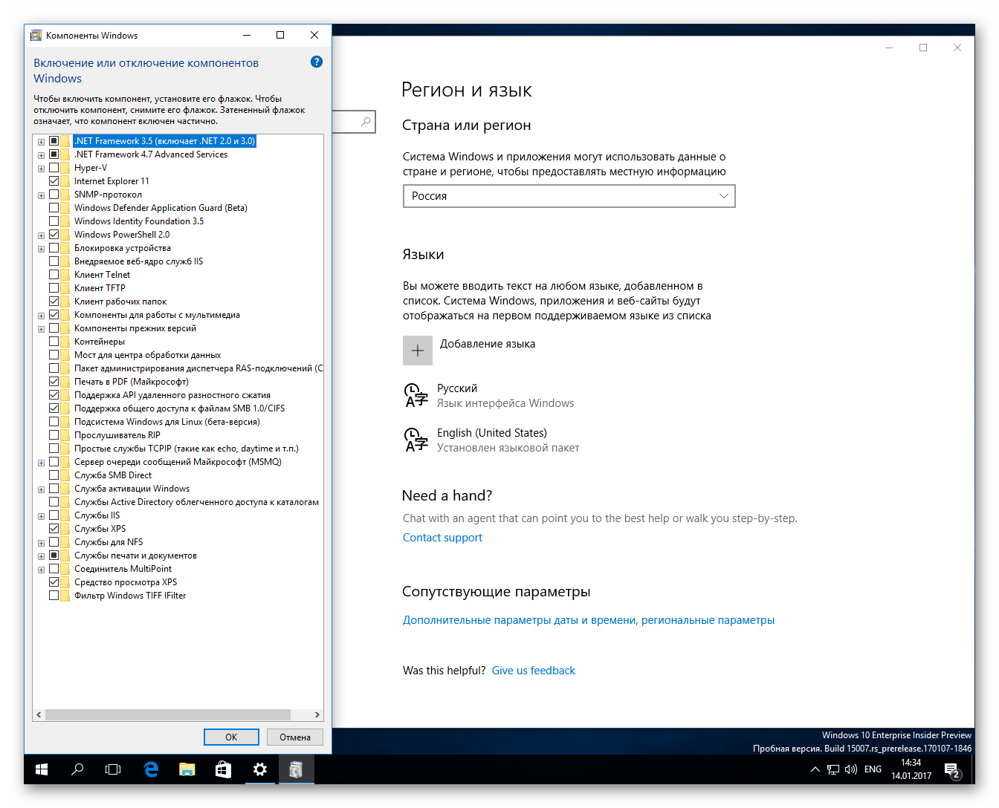The width and height of the screenshot is (999, 808).
Task: Expand Службы печати и документов node
Action: pyautogui.click(x=42, y=556)
